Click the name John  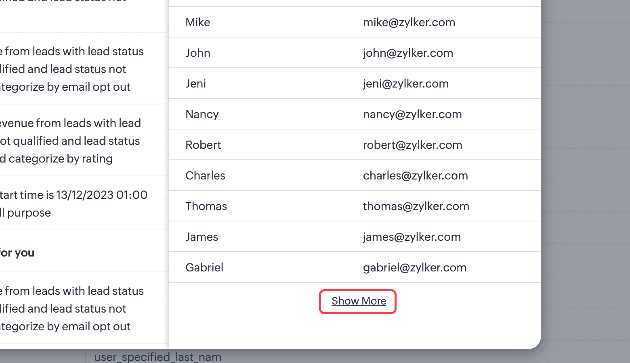[x=197, y=53]
